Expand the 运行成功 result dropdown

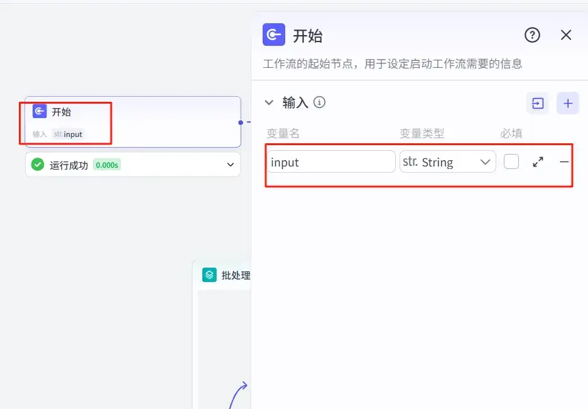tap(231, 165)
